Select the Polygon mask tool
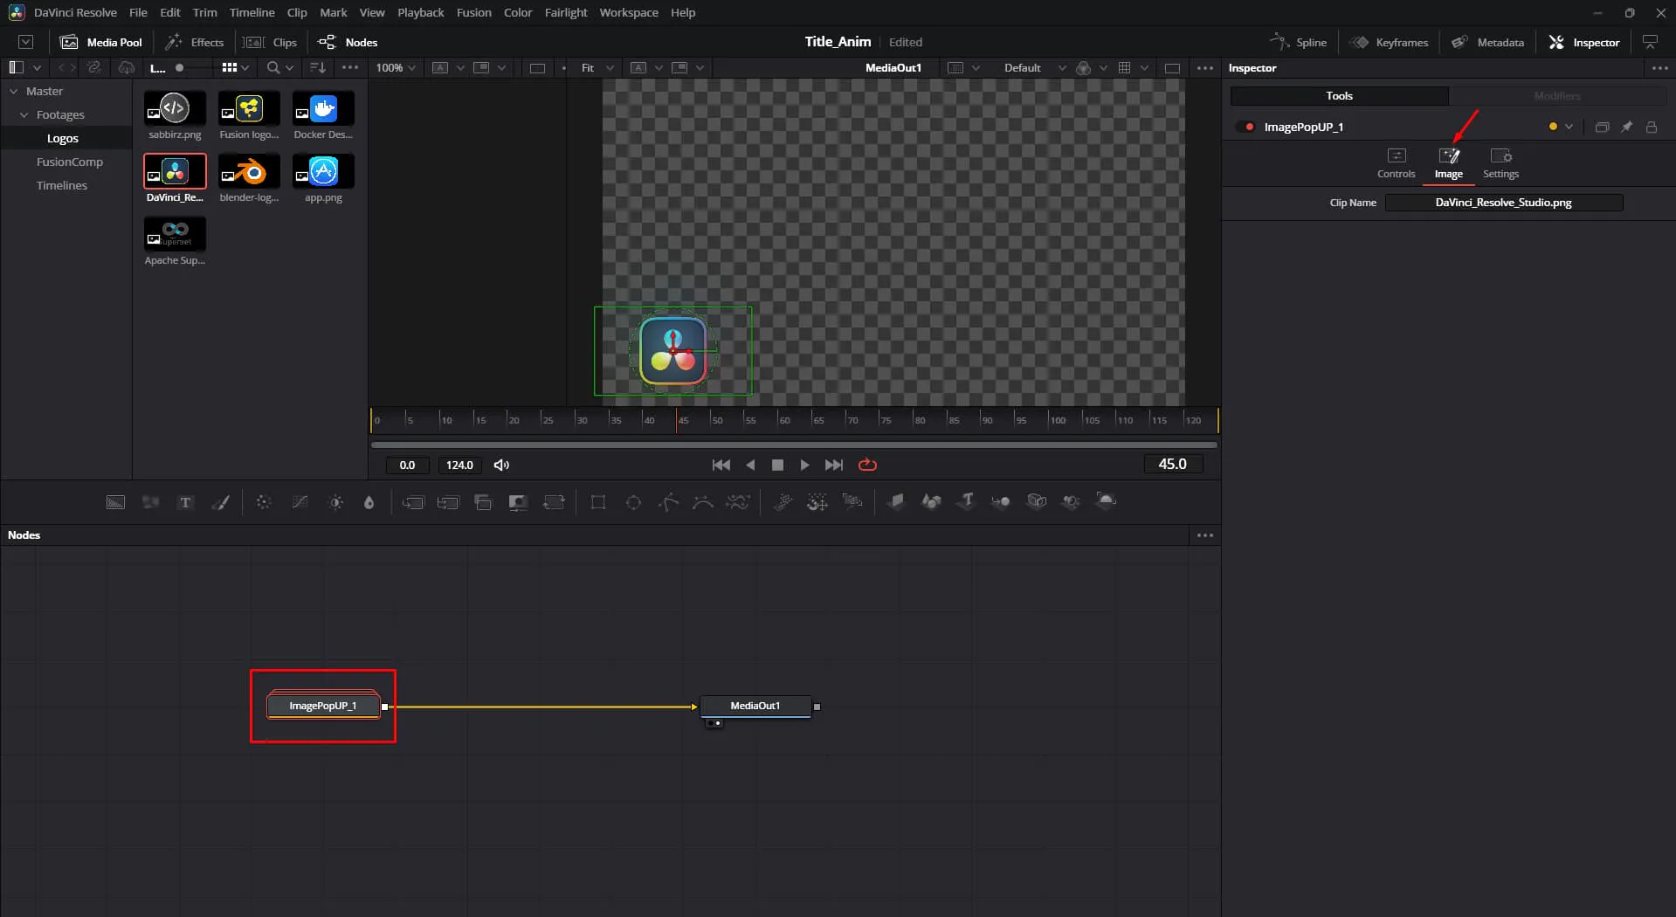 669,502
